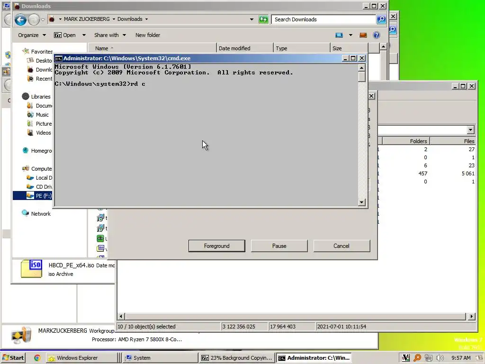Click the cmd window scroll up arrow
The image size is (485, 364).
tap(361, 68)
